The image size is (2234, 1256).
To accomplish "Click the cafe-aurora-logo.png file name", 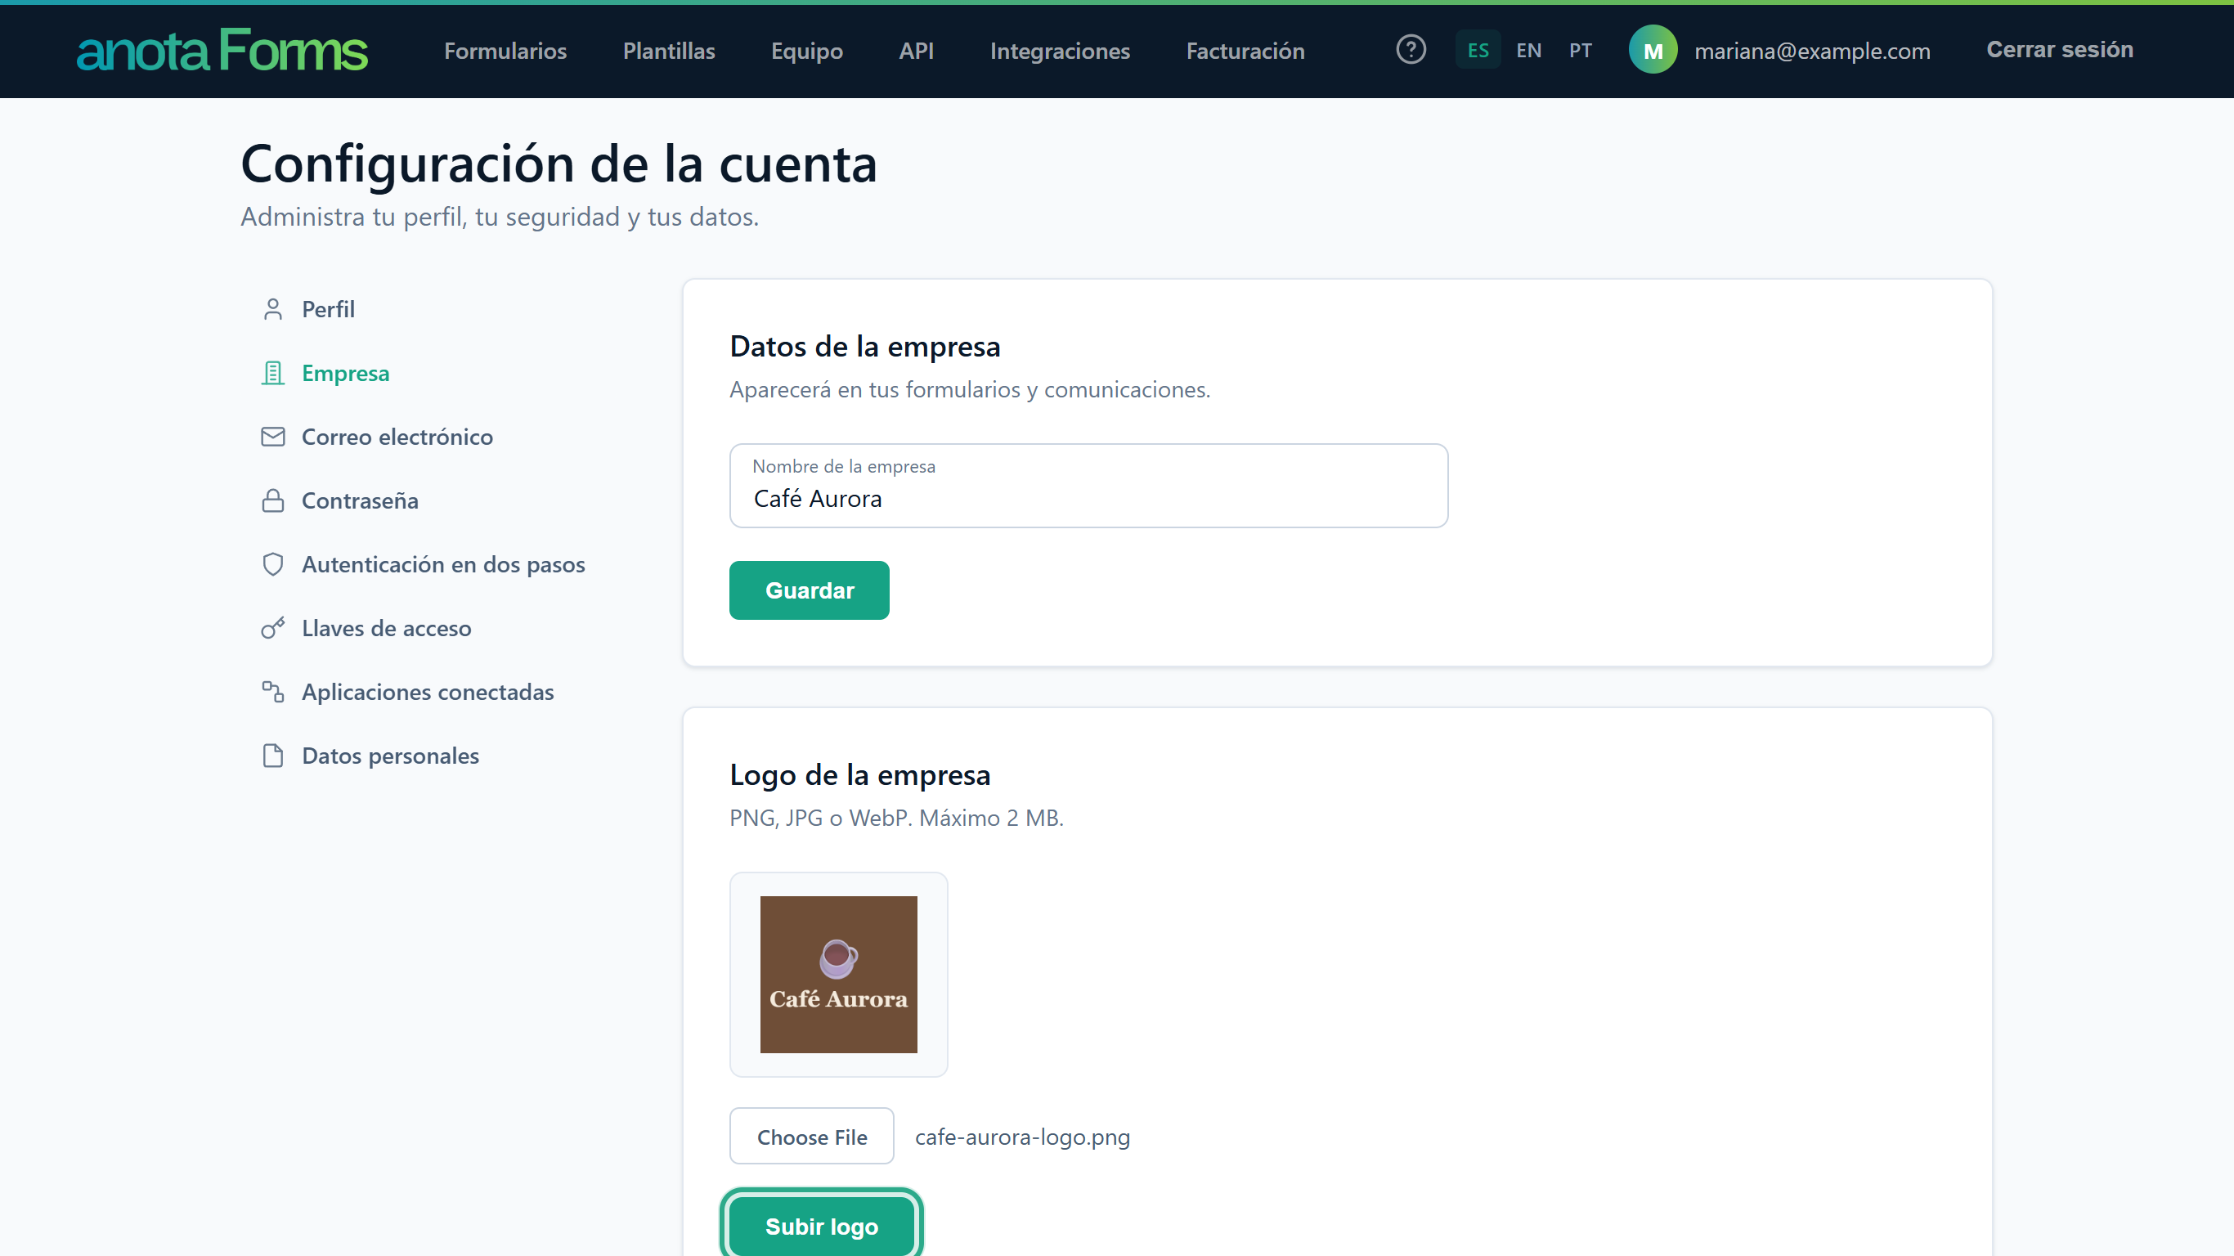I will (1022, 1137).
